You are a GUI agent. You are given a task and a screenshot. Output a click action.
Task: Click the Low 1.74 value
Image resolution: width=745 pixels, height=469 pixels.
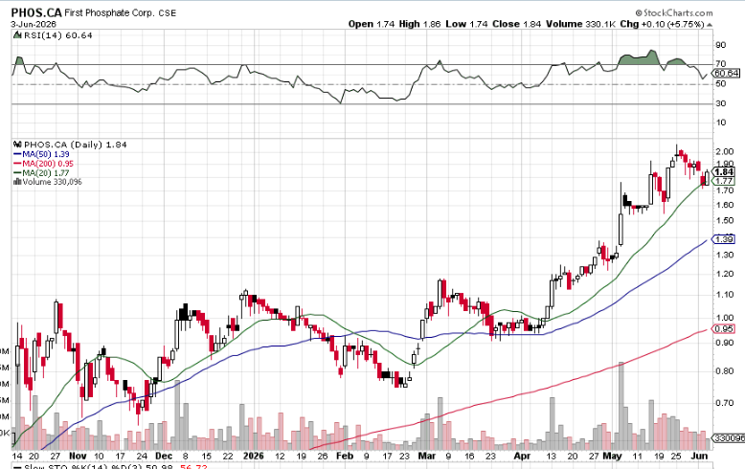(x=466, y=24)
